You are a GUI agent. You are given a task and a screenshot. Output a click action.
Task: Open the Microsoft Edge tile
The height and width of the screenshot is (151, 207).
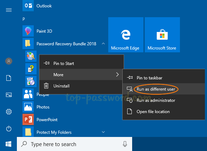coord(126,35)
